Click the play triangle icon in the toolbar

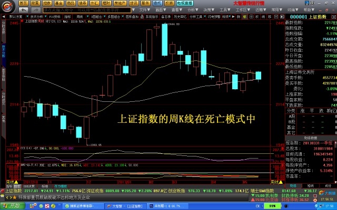click(233, 17)
